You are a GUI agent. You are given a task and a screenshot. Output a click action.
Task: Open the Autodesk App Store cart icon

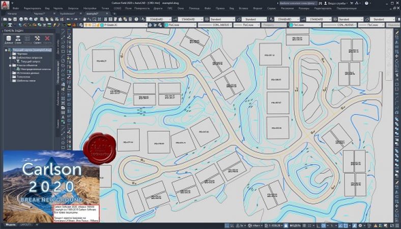tap(352, 4)
